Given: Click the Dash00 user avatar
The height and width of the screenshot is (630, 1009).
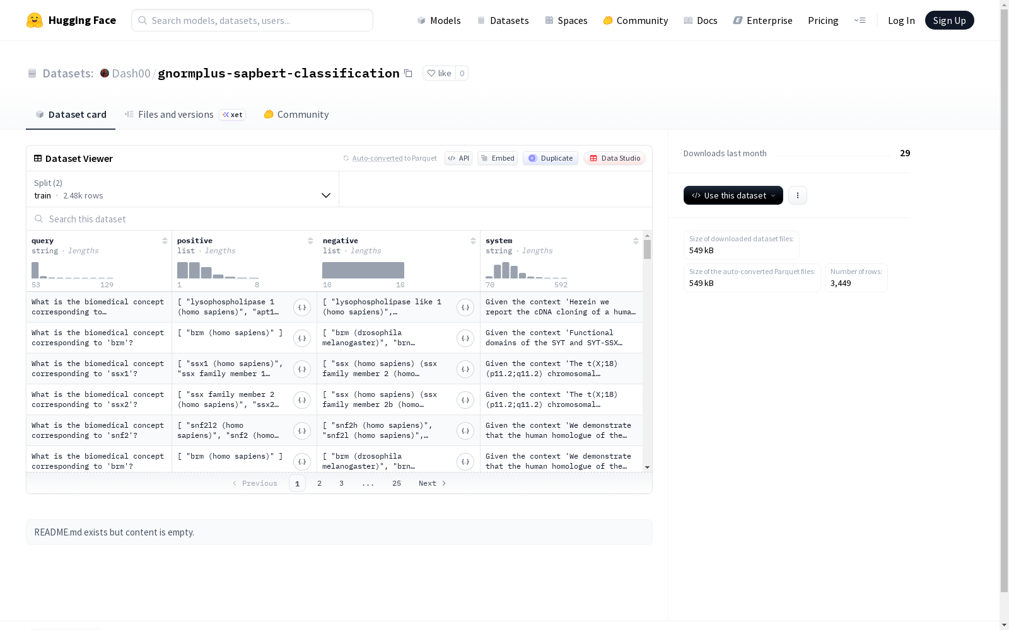Looking at the screenshot, I should (x=105, y=73).
